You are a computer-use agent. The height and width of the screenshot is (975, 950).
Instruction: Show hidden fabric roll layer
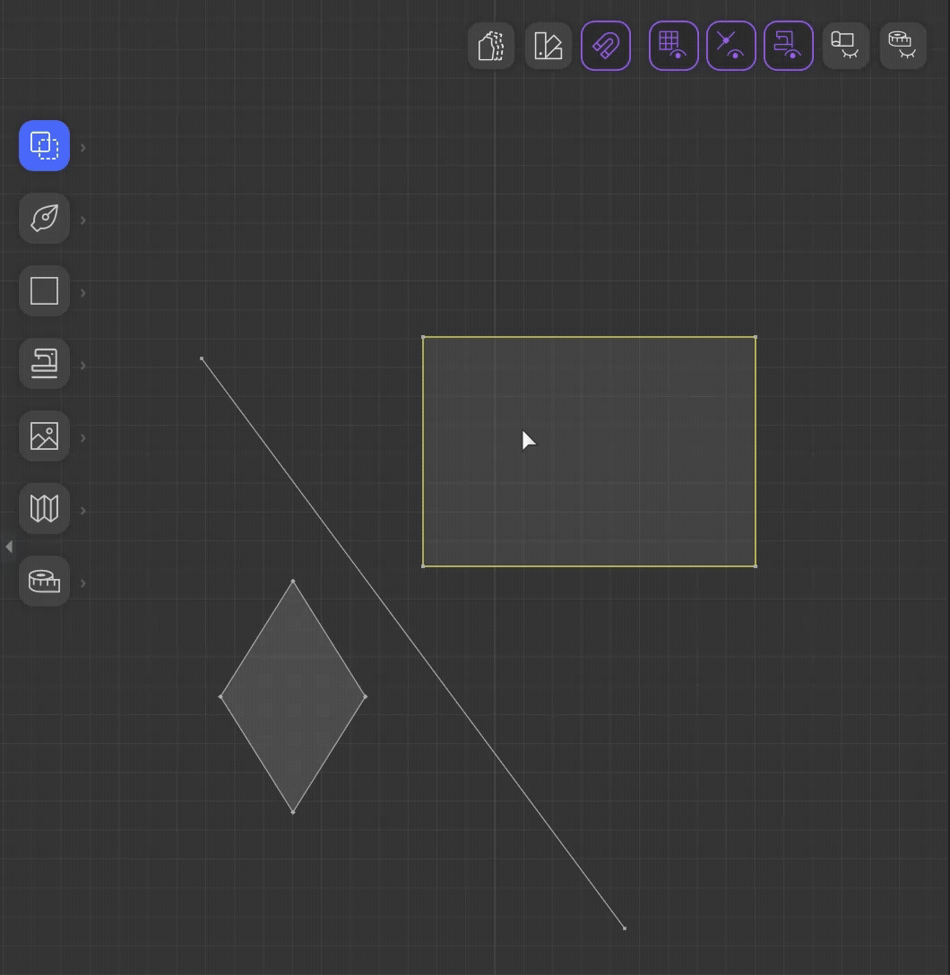(x=845, y=46)
